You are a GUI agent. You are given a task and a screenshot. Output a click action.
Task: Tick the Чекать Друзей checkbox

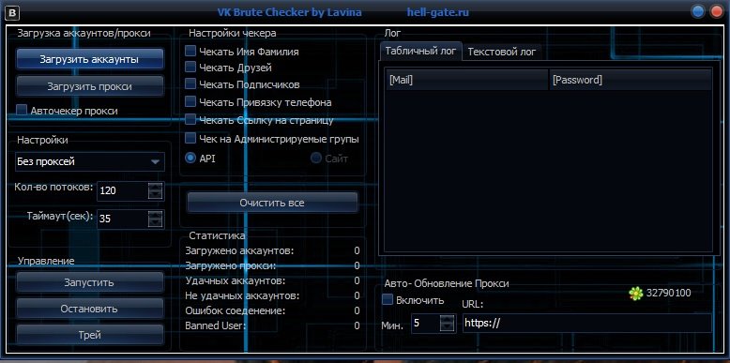coord(190,67)
